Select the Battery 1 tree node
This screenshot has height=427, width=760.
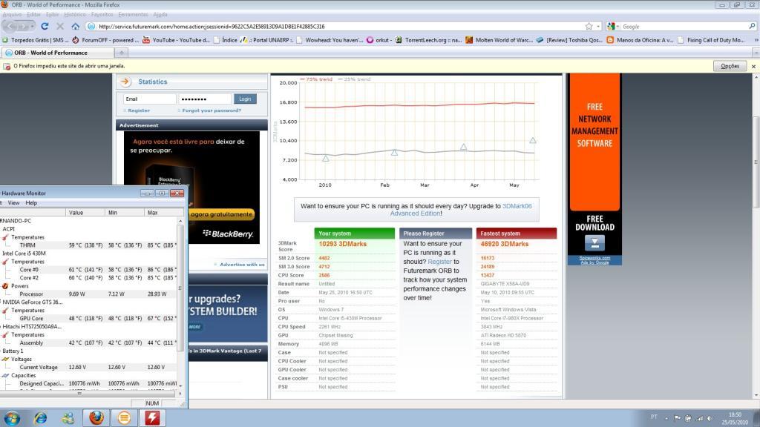click(x=13, y=351)
